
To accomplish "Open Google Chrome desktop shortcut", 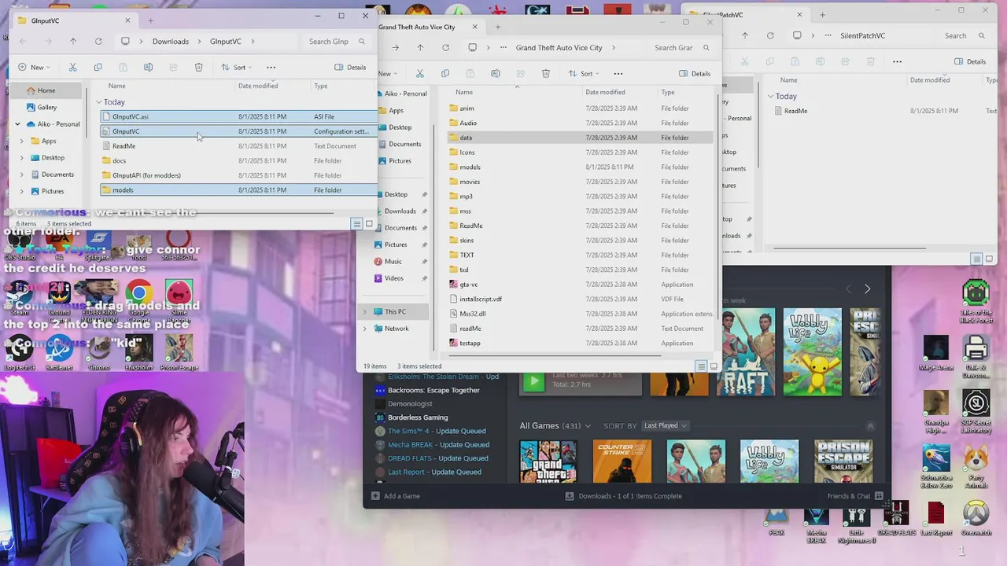I will click(x=138, y=300).
